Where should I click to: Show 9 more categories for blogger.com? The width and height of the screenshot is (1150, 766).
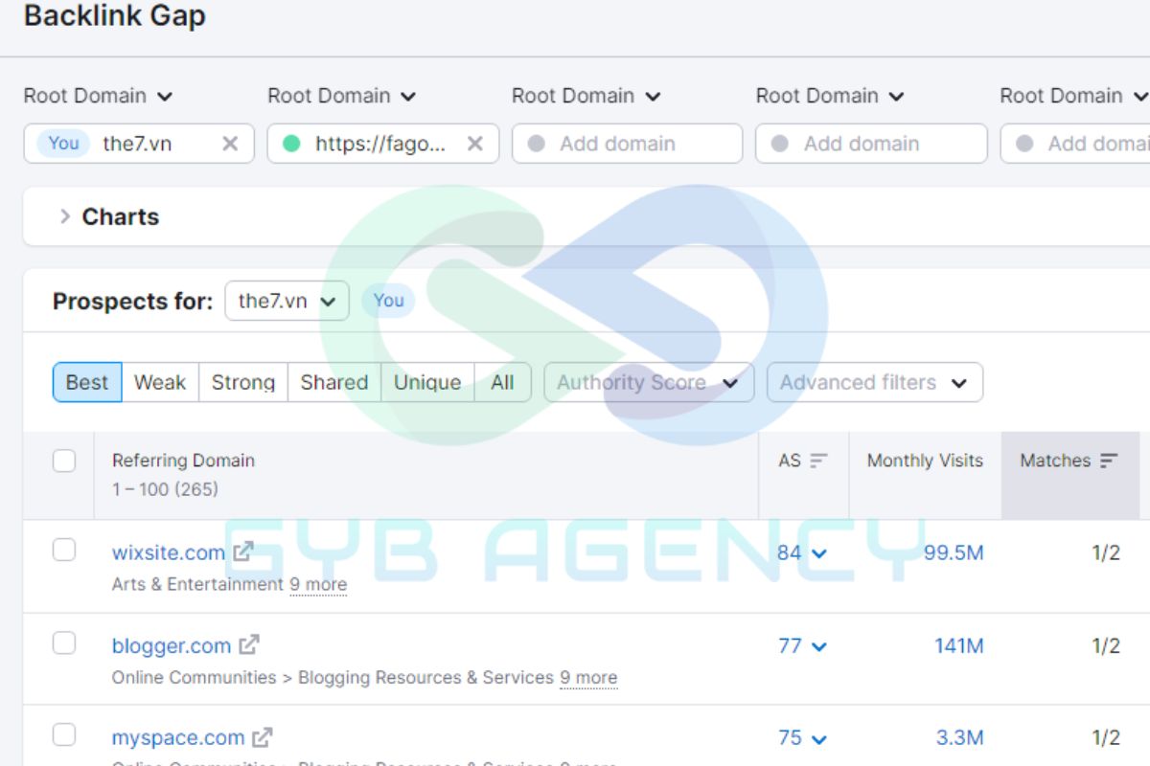click(x=588, y=677)
